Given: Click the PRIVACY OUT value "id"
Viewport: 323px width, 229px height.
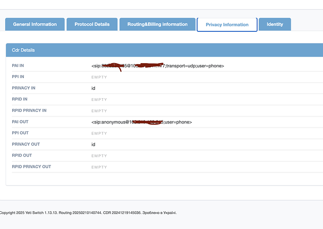Looking at the screenshot, I should pyautogui.click(x=93, y=144).
